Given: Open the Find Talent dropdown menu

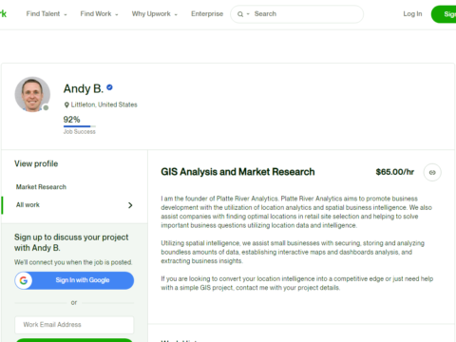Looking at the screenshot, I should (47, 14).
